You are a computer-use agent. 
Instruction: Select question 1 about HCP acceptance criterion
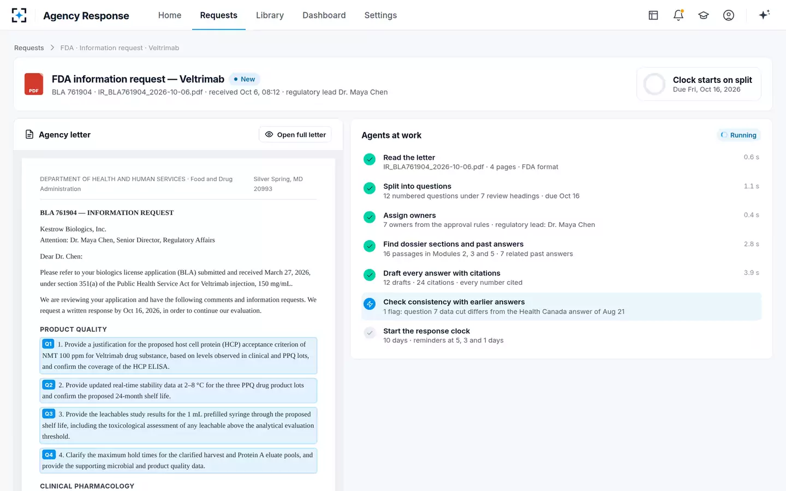[178, 356]
